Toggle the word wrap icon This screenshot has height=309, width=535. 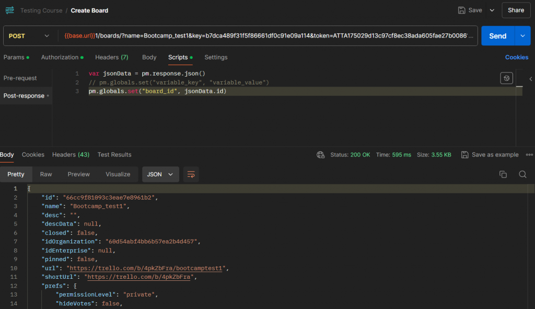191,174
